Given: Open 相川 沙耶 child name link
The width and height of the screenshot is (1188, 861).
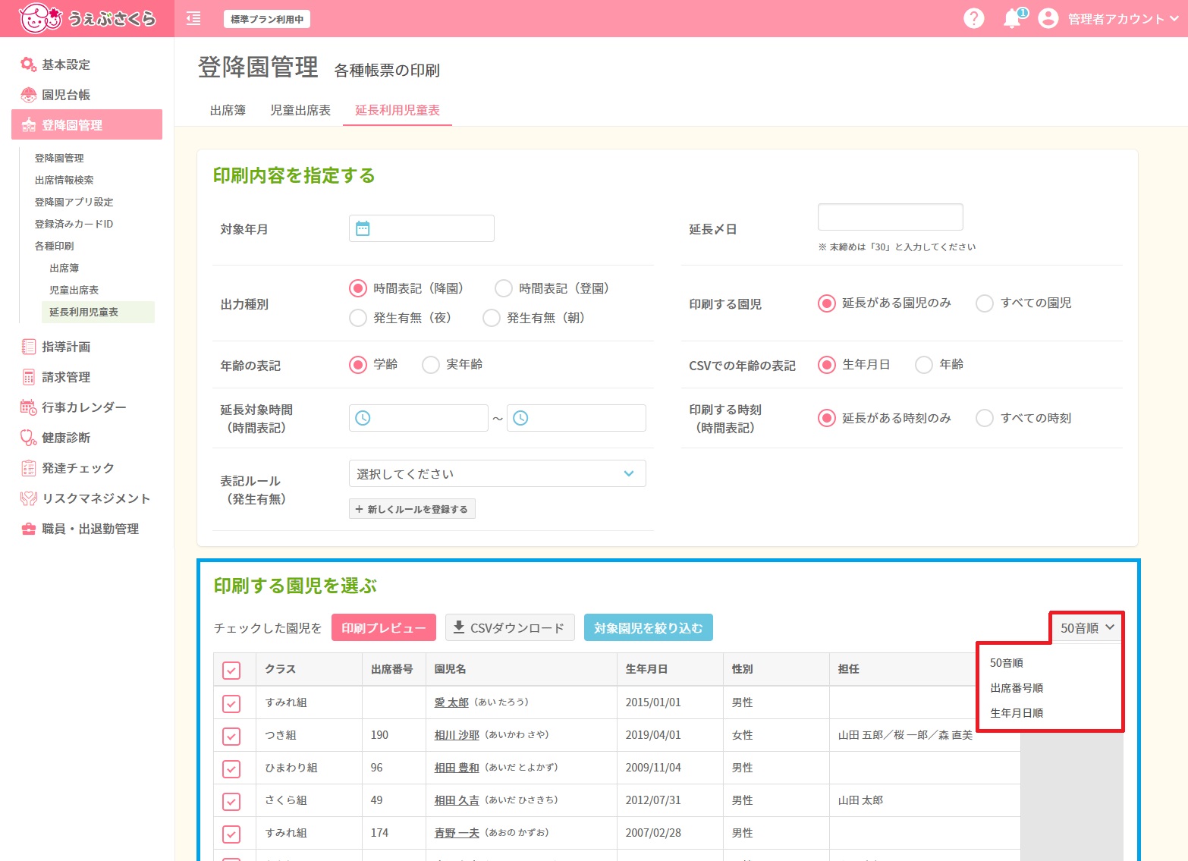Looking at the screenshot, I should click(457, 735).
